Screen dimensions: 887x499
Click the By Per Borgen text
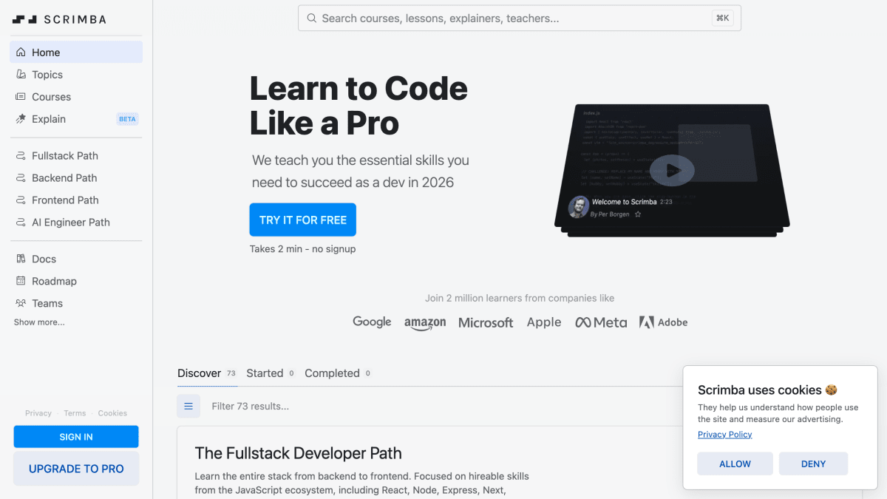pos(610,214)
